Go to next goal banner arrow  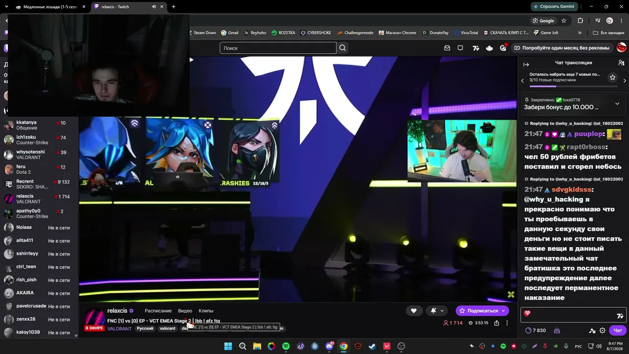click(625, 80)
